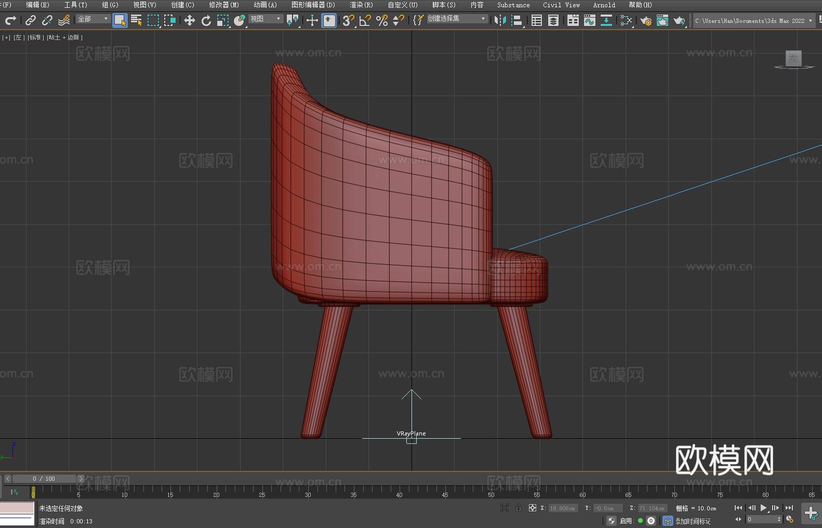
Task: Open Substance menu
Action: 513,5
